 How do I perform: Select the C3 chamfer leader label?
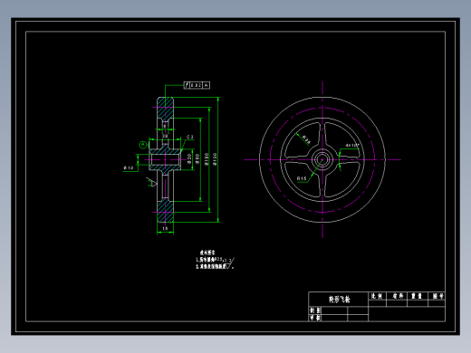(190, 137)
